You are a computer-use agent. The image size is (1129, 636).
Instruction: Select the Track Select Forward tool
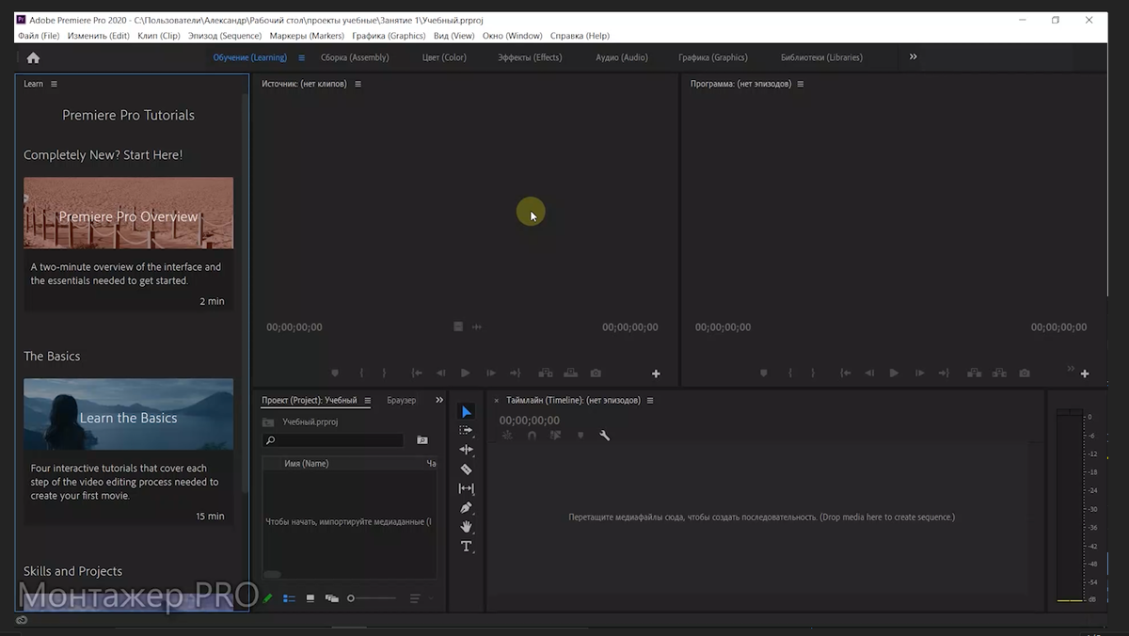pyautogui.click(x=467, y=430)
